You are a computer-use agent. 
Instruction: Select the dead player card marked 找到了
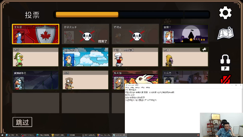pos(85,34)
